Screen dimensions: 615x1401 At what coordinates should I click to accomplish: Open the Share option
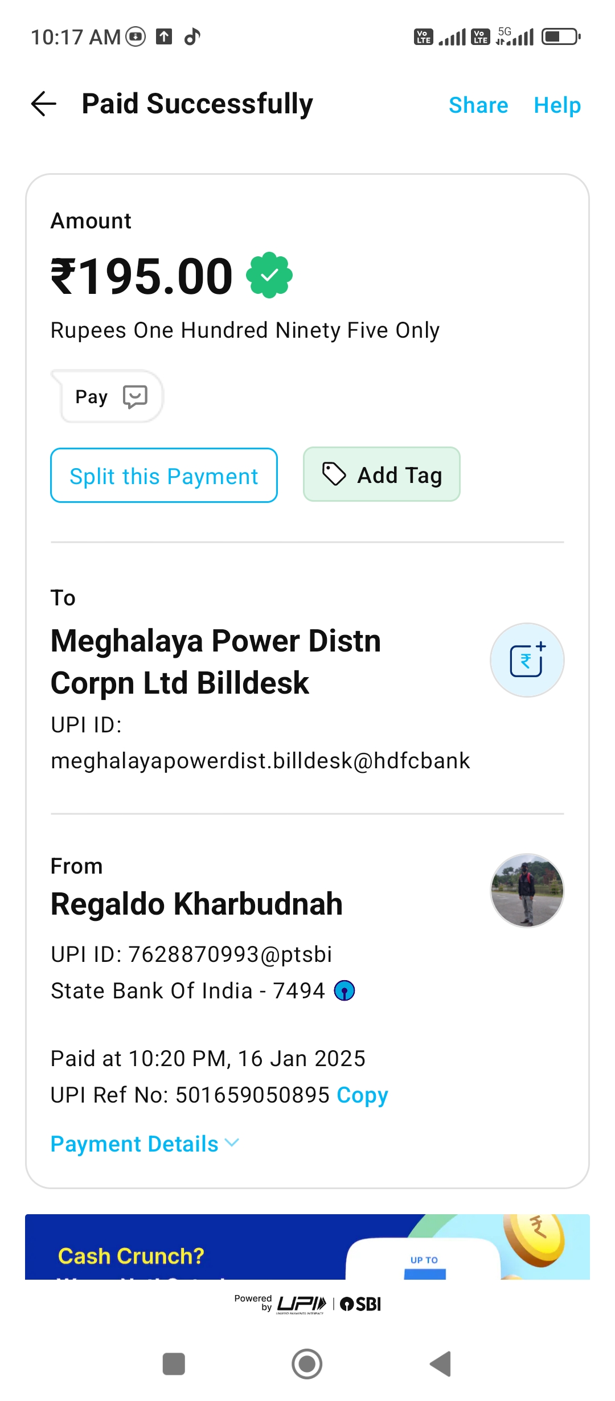[x=478, y=105]
